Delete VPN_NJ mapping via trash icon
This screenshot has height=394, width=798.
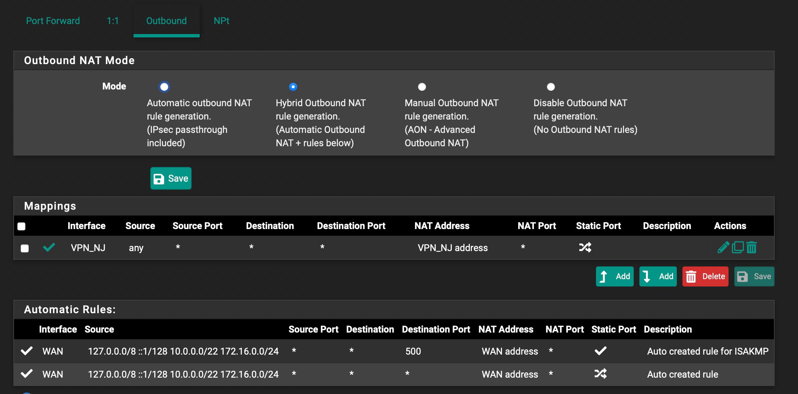pyautogui.click(x=751, y=247)
